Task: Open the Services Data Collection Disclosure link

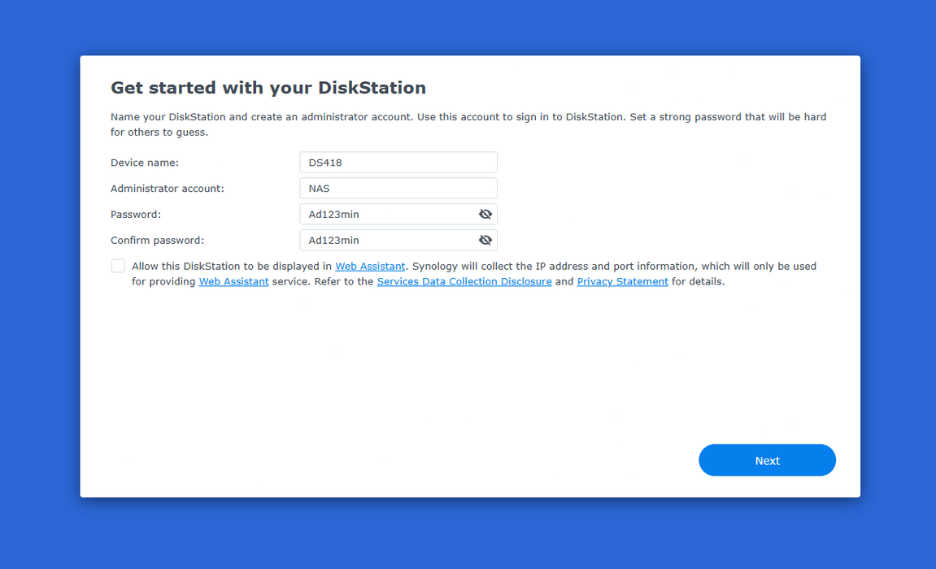Action: click(464, 282)
